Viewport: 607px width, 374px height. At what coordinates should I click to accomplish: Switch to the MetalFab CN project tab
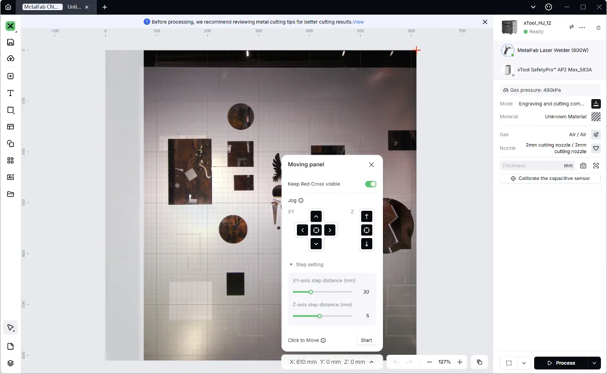[42, 7]
